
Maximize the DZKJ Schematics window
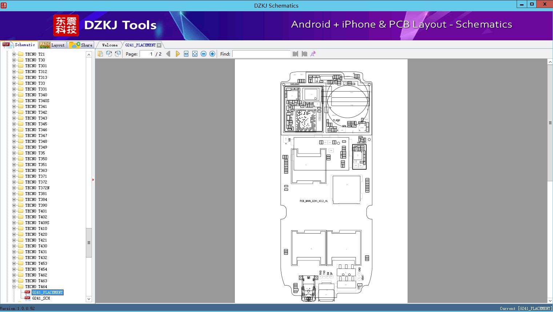point(532,4)
